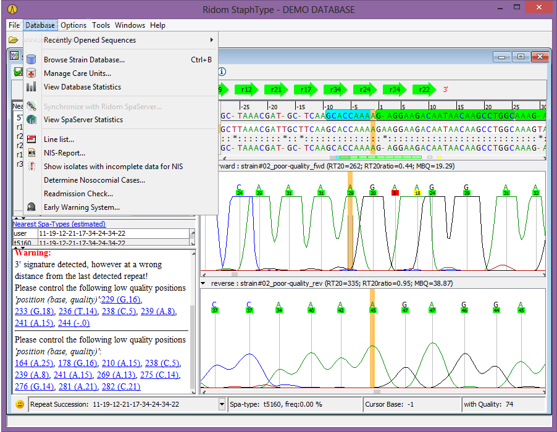Select the r21 repeat arrow
The height and width of the screenshot is (432, 557).
tap(277, 89)
